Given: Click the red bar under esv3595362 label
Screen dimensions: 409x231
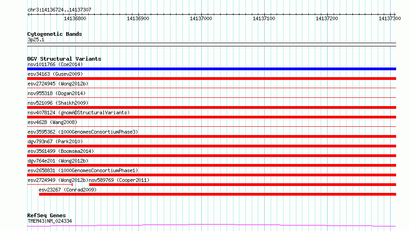Looking at the screenshot, I should point(211,136).
